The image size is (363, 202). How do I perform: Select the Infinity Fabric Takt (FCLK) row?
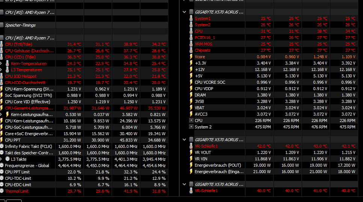pyautogui.click(x=84, y=146)
